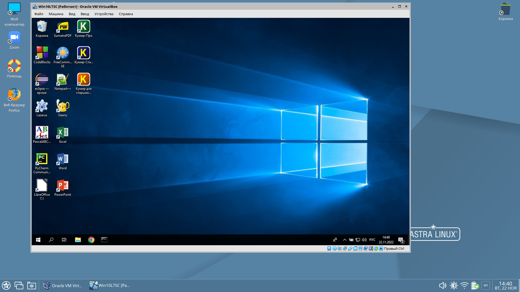
Task: Click the VirtualBox network adapter indicator
Action: click(345, 248)
